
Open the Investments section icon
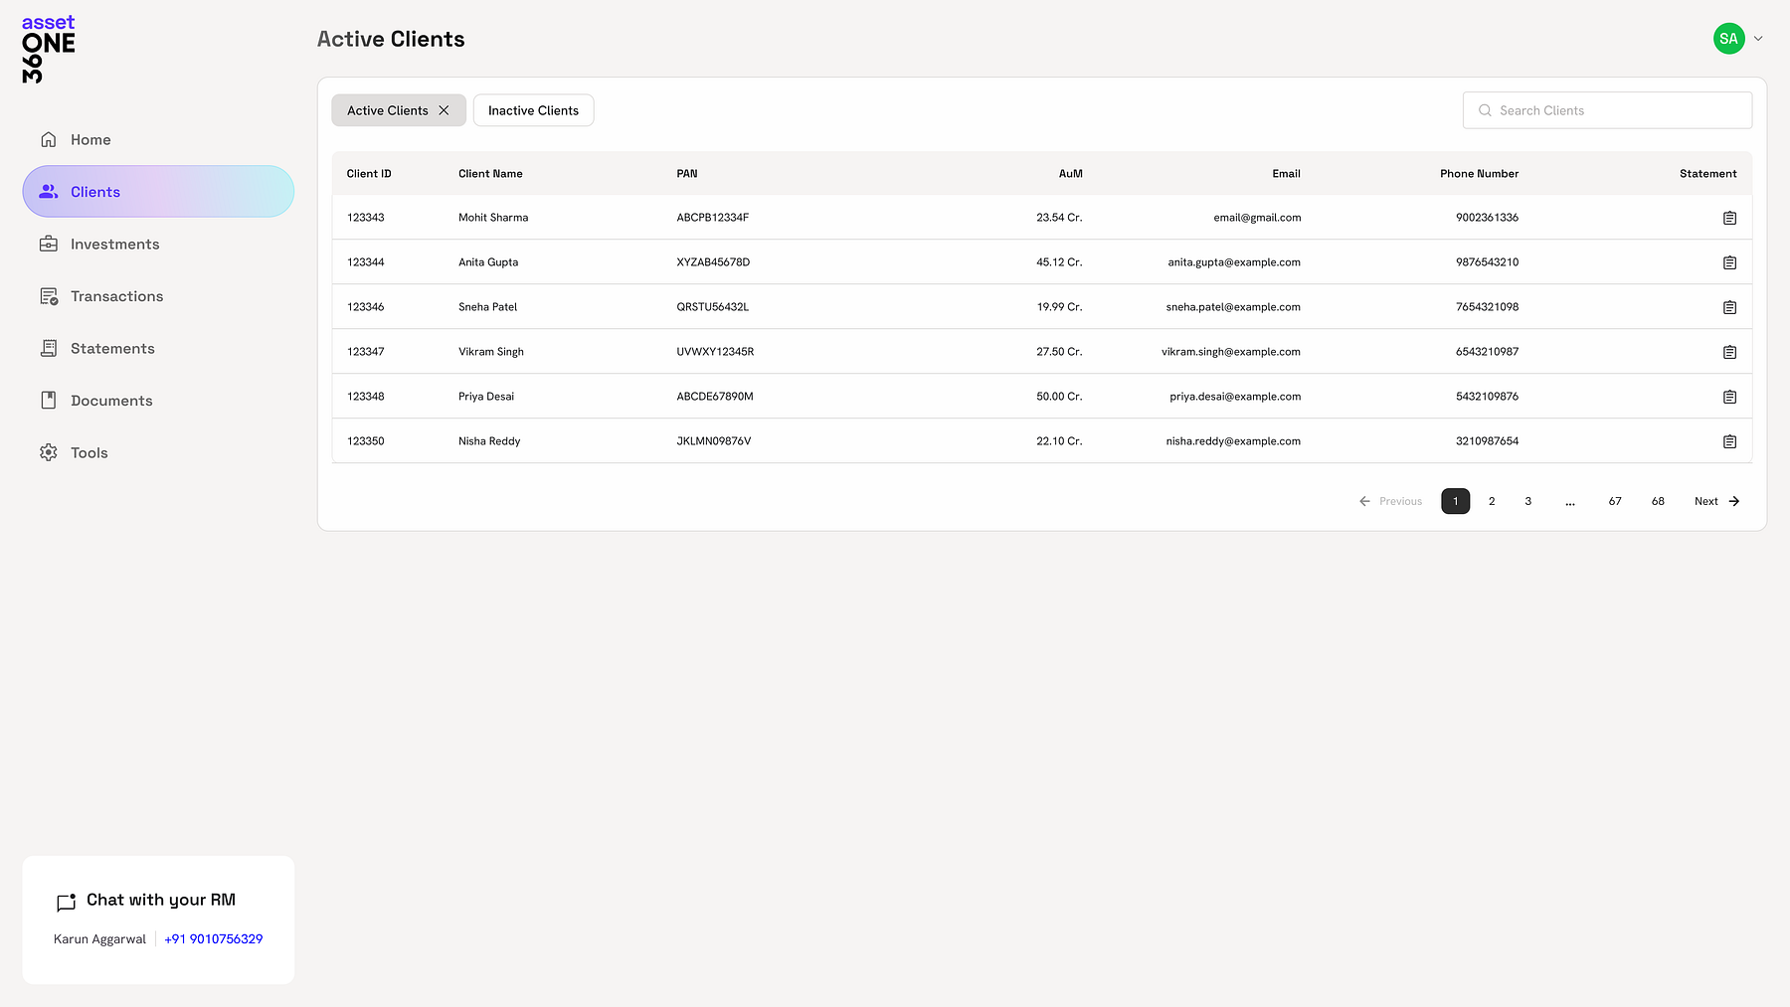pos(48,244)
